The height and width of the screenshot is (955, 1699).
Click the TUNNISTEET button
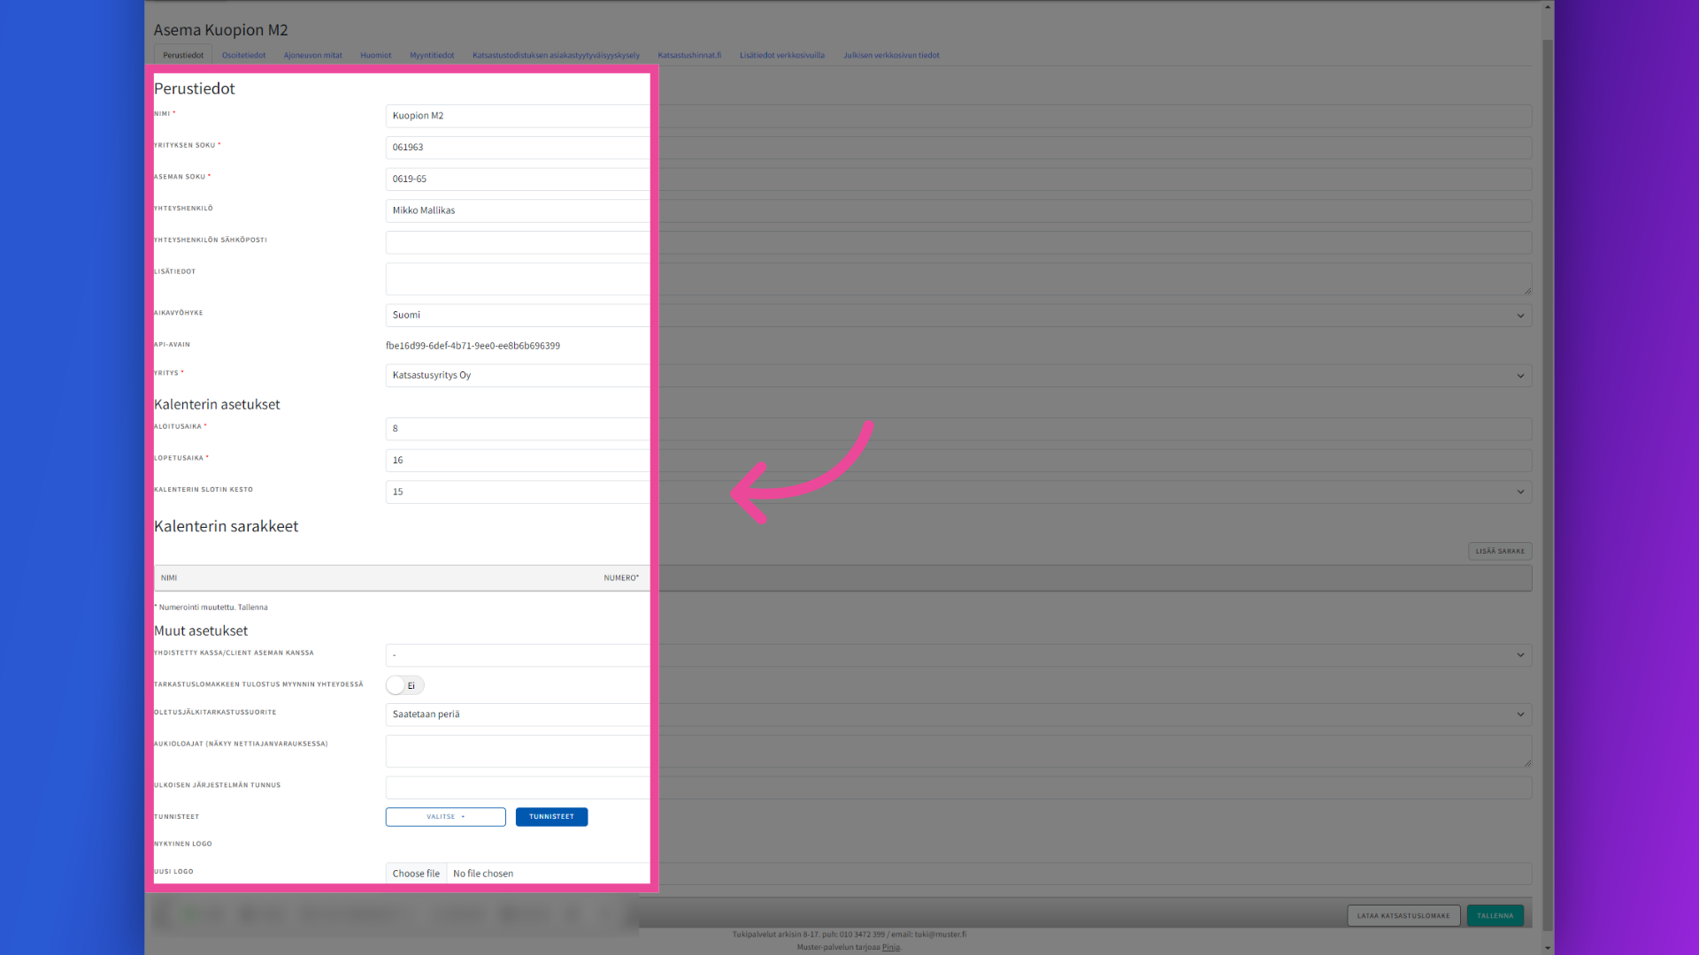pyautogui.click(x=552, y=815)
